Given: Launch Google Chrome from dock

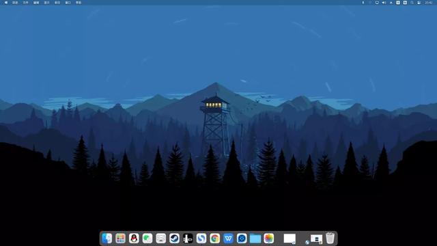Looking at the screenshot, I should tap(215, 238).
